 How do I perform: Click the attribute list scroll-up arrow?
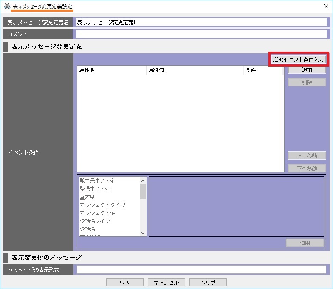[143, 180]
